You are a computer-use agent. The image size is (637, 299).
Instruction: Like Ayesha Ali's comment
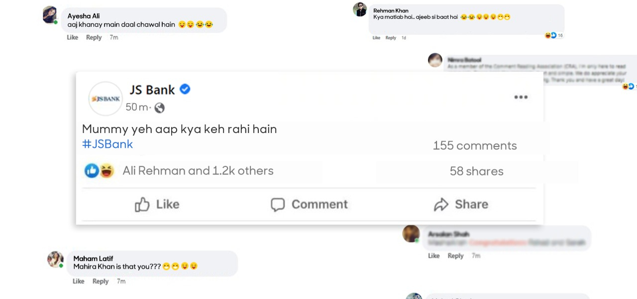[x=72, y=37]
